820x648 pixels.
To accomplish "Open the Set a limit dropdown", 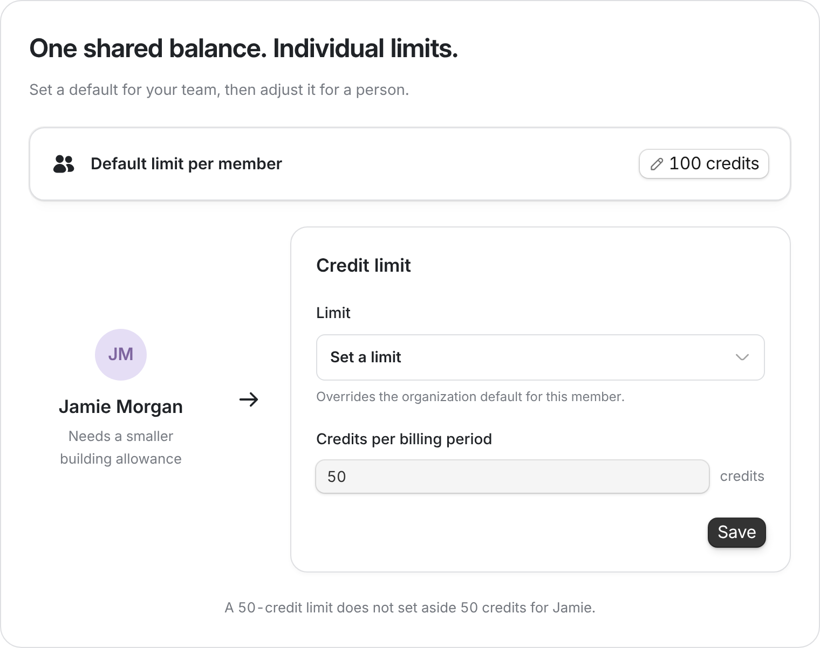I will point(540,357).
